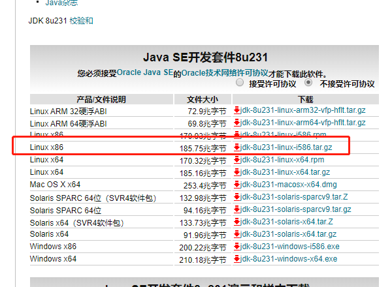Click the 210.18兆字节 file size cell
This screenshot has height=287, width=392.
coord(203,260)
